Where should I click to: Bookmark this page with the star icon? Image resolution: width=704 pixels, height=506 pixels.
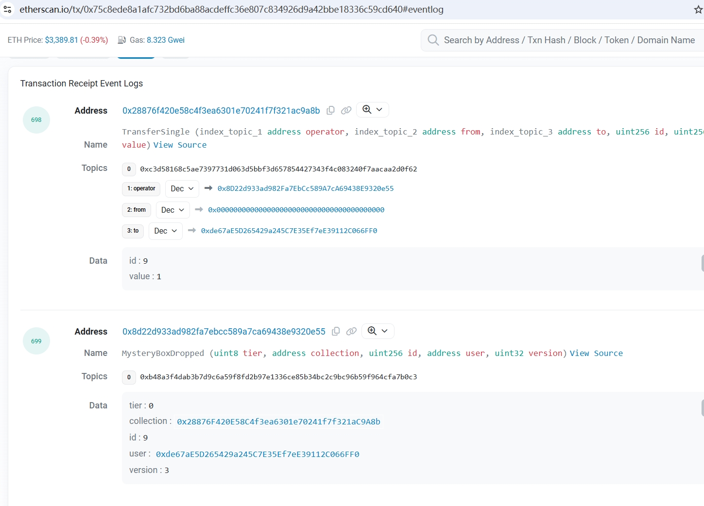tap(698, 10)
